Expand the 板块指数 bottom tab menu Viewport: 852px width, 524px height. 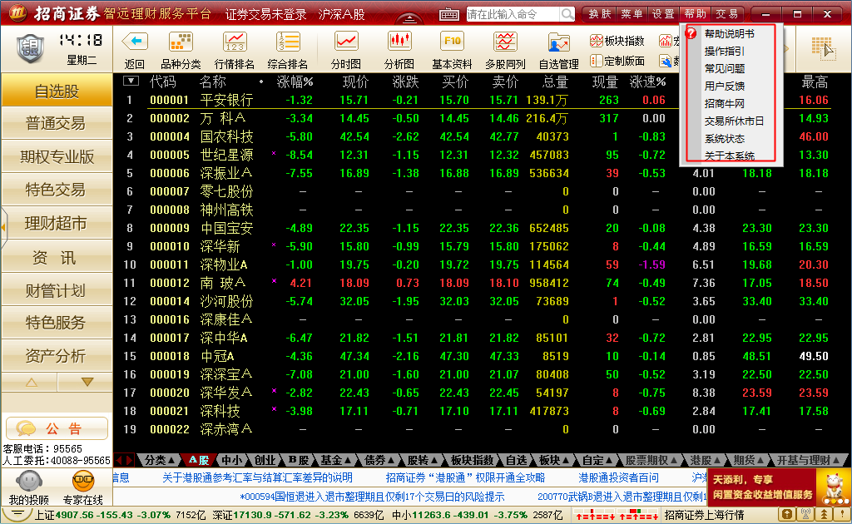tap(472, 460)
